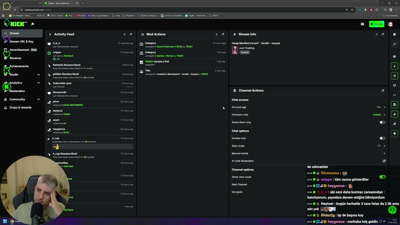
Task: Open Games + Demos category link
Action: coord(165,56)
